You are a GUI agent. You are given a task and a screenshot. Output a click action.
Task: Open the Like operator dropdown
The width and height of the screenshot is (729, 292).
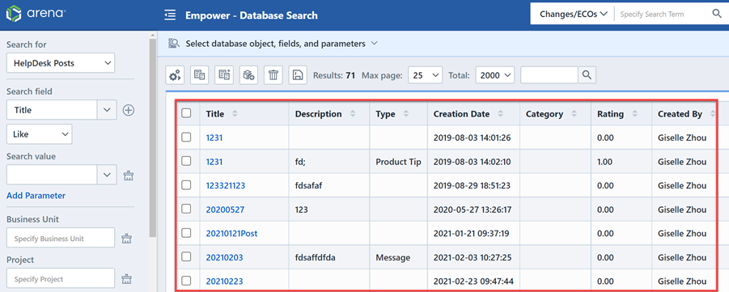tap(39, 134)
